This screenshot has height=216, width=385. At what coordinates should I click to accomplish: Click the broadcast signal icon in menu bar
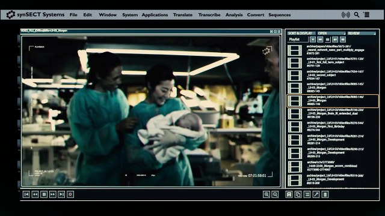tap(345, 14)
